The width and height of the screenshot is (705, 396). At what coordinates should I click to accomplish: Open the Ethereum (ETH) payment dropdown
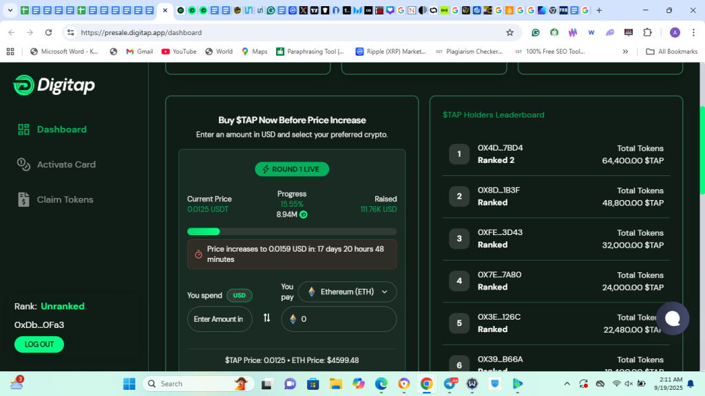click(347, 291)
